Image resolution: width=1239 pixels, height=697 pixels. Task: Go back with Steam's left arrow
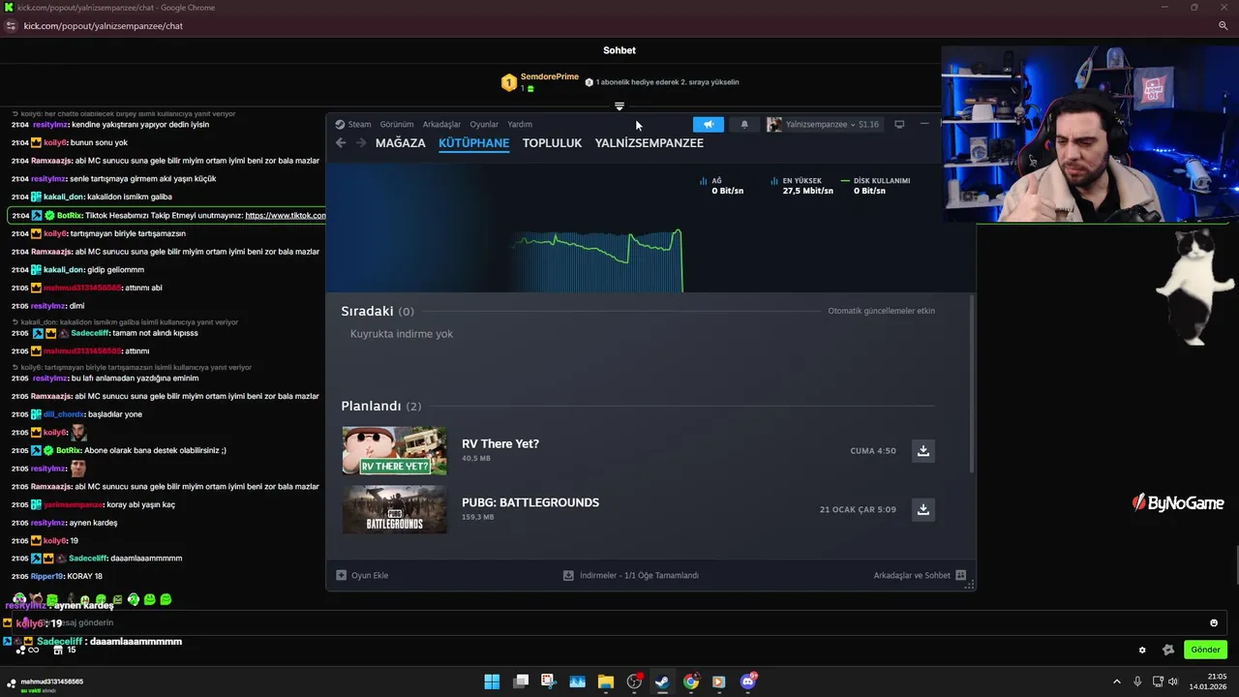(x=341, y=143)
